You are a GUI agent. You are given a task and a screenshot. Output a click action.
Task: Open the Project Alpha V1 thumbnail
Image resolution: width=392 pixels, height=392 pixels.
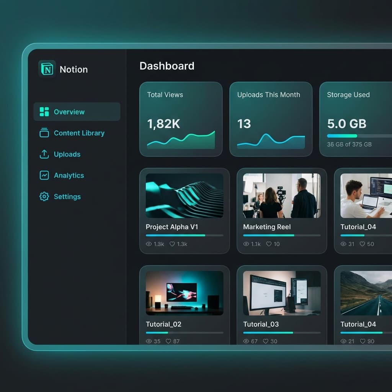point(185,196)
